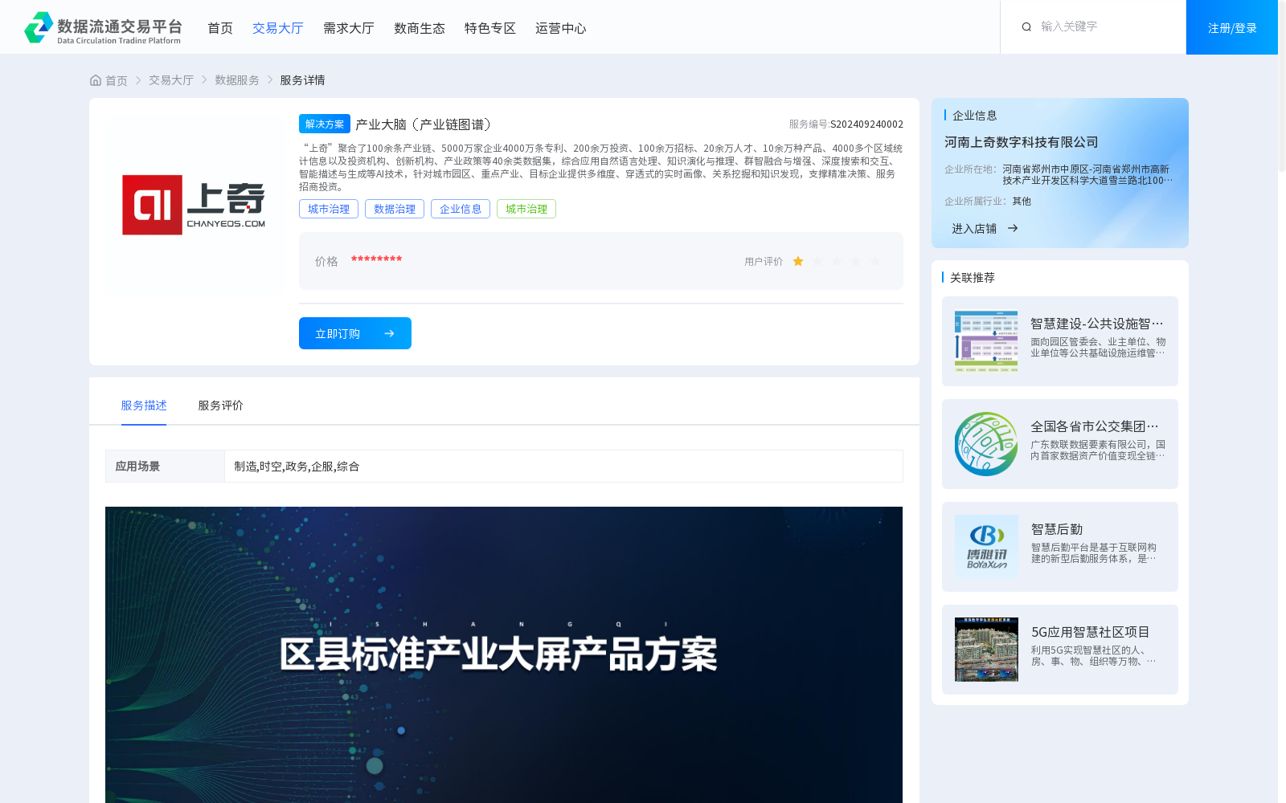Click the green 城市治理 tag

pyautogui.click(x=526, y=209)
